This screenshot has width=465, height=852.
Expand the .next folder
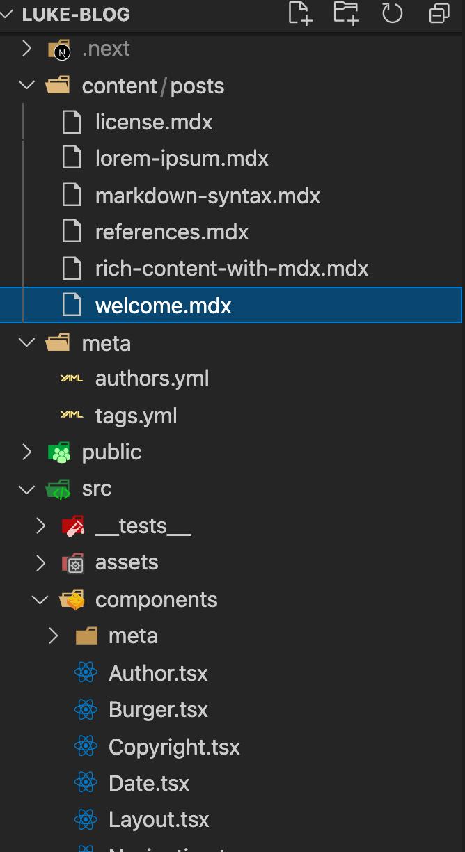click(x=26, y=48)
